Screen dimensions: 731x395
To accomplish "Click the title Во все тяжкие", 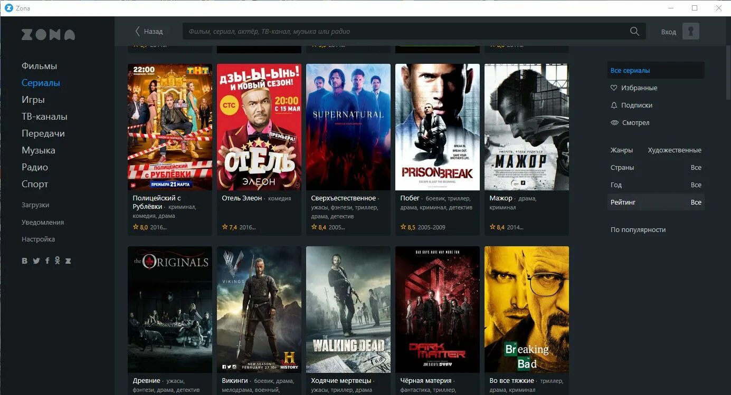I will tap(512, 381).
